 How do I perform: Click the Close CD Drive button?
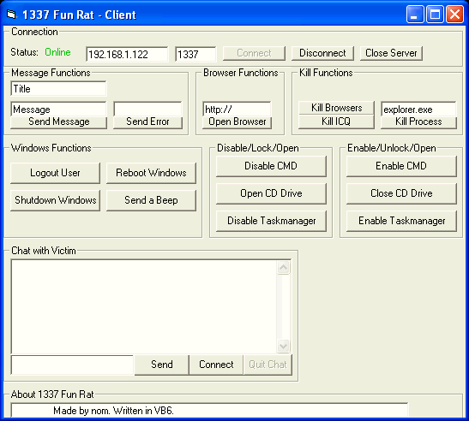[401, 193]
